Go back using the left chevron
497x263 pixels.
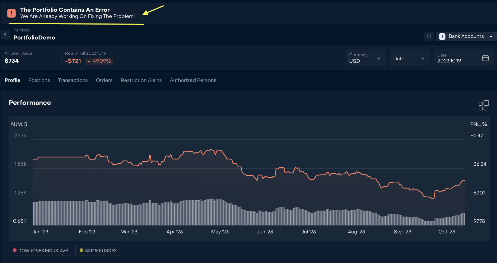point(5,35)
